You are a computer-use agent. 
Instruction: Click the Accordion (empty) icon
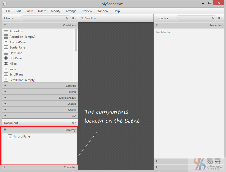click(6, 36)
